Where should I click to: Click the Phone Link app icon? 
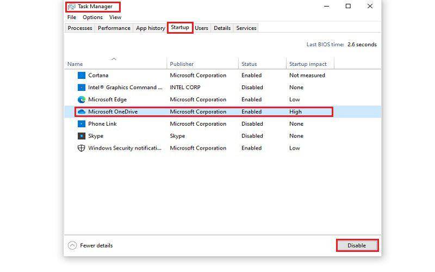click(x=81, y=124)
